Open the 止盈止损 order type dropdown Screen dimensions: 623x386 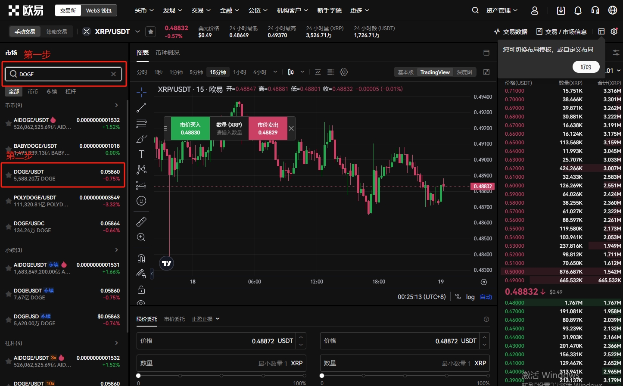click(x=206, y=319)
